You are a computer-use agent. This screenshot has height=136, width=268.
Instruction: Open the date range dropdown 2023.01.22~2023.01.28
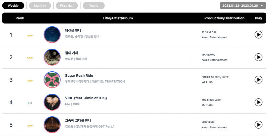point(243,6)
